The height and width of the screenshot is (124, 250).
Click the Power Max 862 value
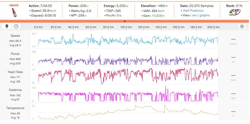(15, 59)
